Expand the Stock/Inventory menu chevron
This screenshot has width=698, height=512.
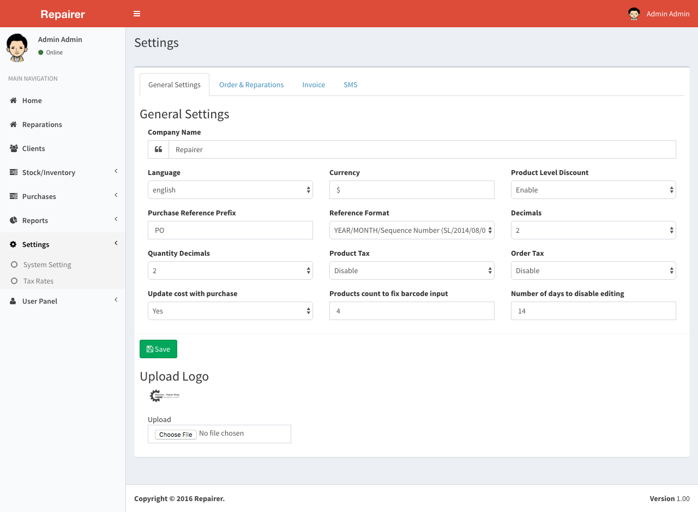coord(116,172)
